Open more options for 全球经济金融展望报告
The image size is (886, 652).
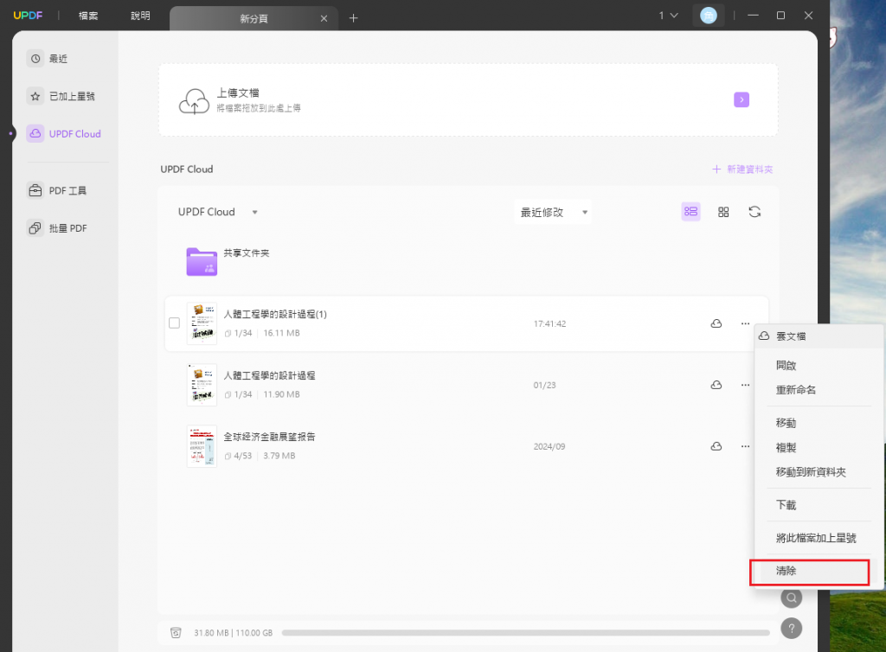pyautogui.click(x=745, y=446)
